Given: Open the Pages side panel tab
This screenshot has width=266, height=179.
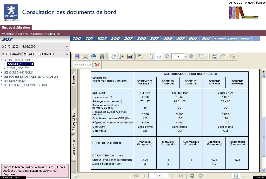Looking at the screenshot, I should pyautogui.click(x=74, y=80).
